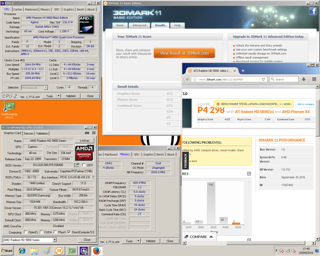Viewport: 320px width, 256px height.
Task: Switch to Caches tab in CPU-Z
Action: point(18,9)
